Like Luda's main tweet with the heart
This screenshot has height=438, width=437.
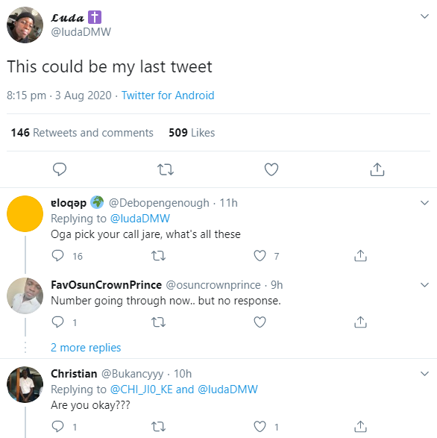click(x=271, y=169)
